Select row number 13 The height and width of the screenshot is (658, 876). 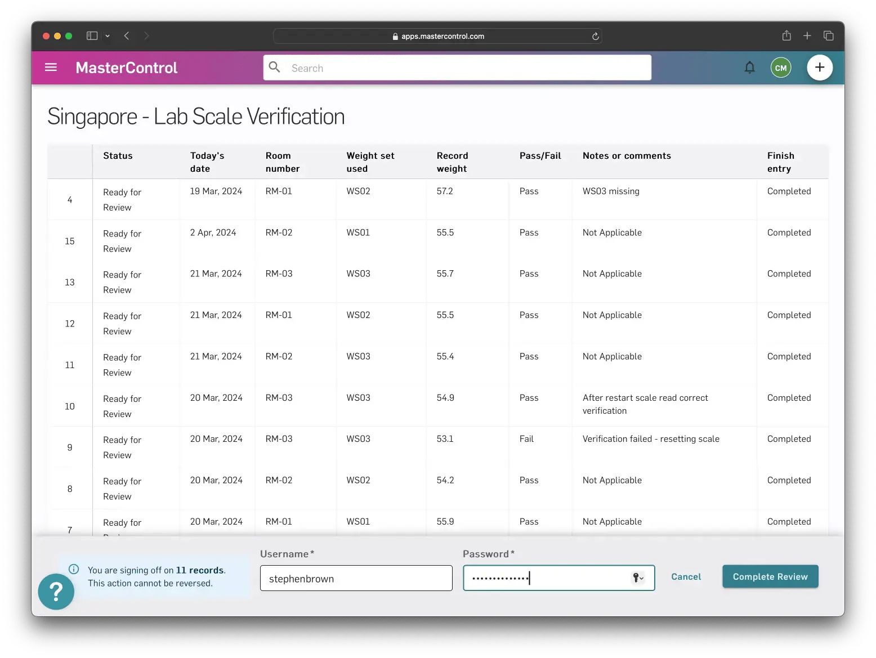point(70,282)
